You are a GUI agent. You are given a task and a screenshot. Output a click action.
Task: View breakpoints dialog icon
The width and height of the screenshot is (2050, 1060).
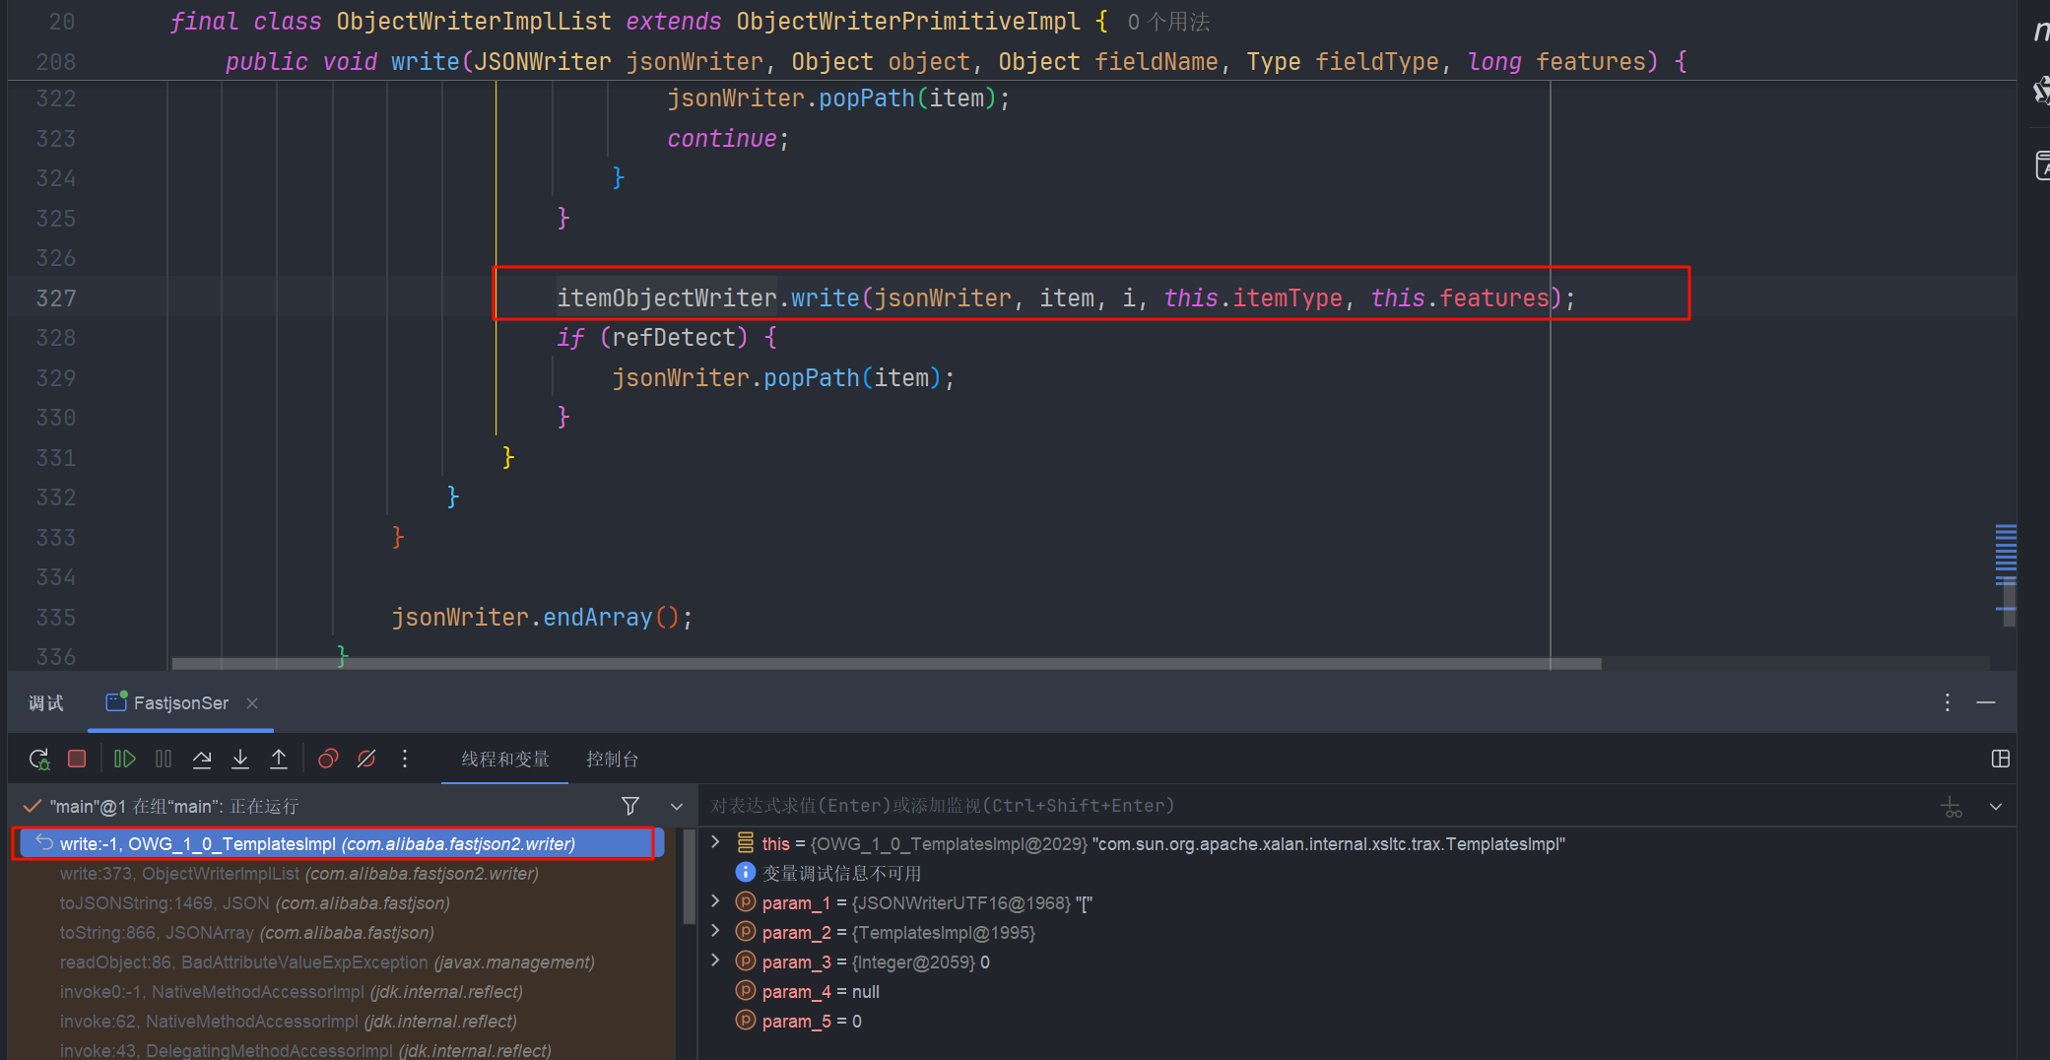click(x=328, y=759)
